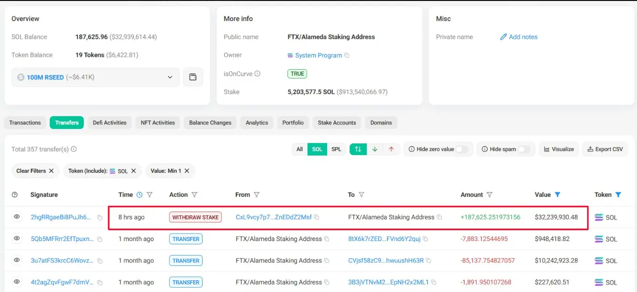View details eye icon for 4t2agZqvFgwF7dmV row
The image size is (637, 292).
pyautogui.click(x=17, y=282)
